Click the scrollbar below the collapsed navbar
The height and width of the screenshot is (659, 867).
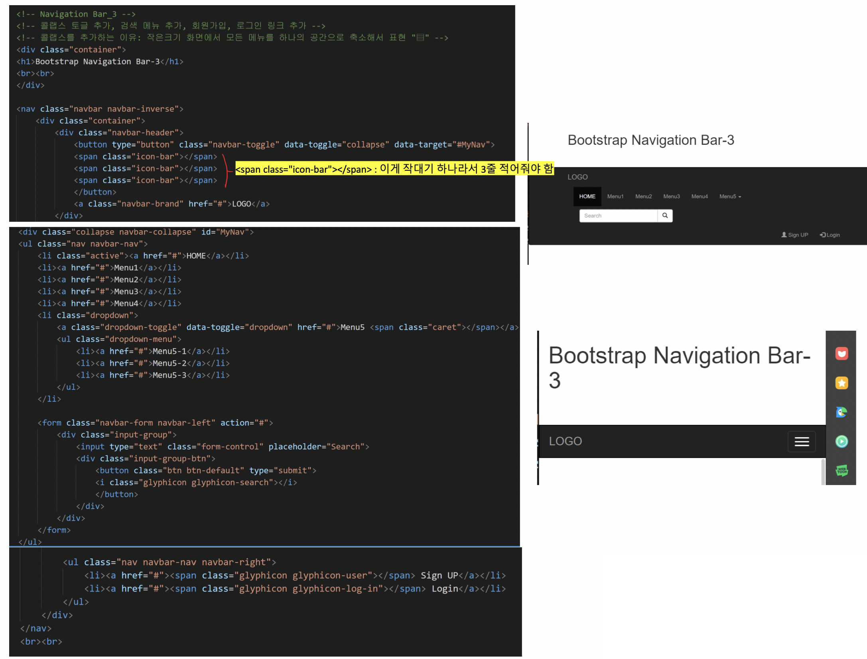point(823,472)
